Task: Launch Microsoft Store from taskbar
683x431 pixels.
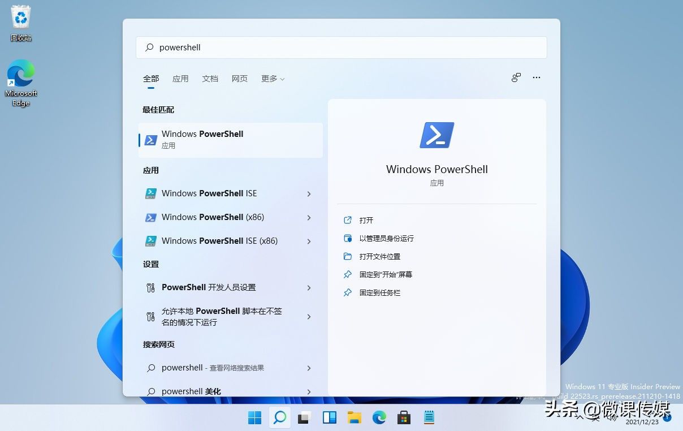Action: tap(404, 418)
